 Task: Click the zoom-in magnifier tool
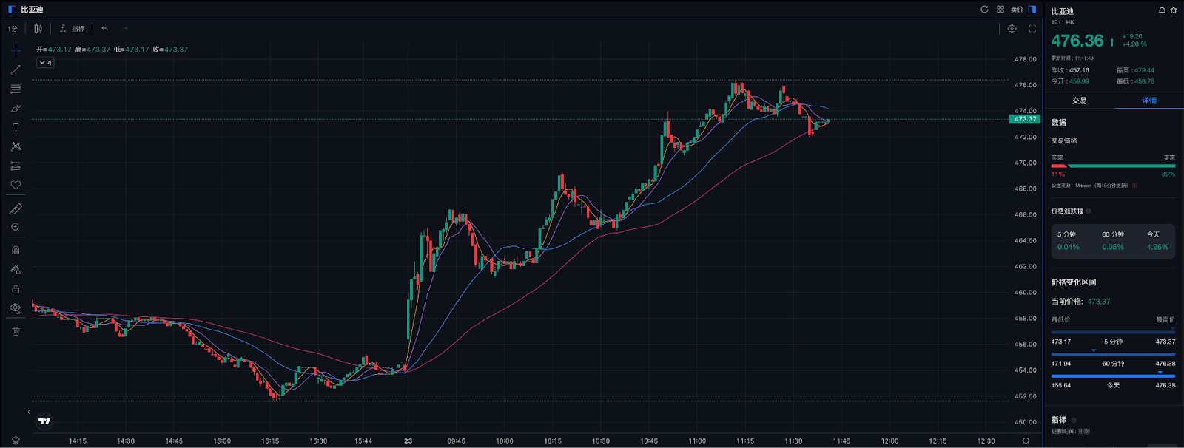(16, 228)
